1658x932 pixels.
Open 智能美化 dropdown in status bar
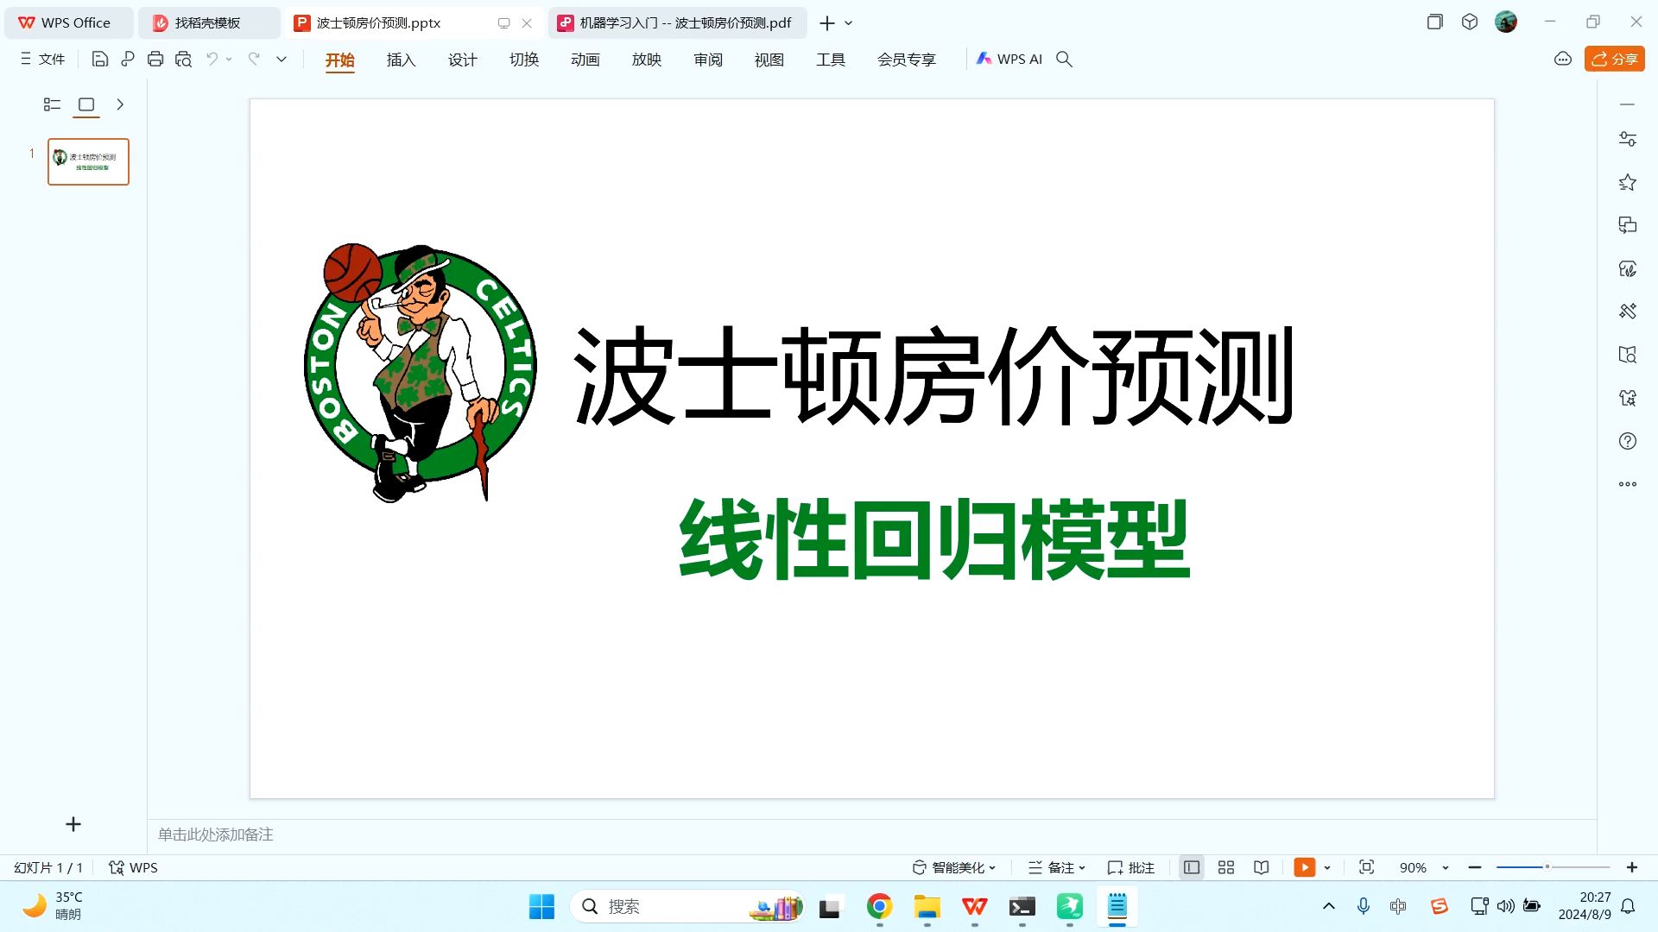(x=955, y=867)
